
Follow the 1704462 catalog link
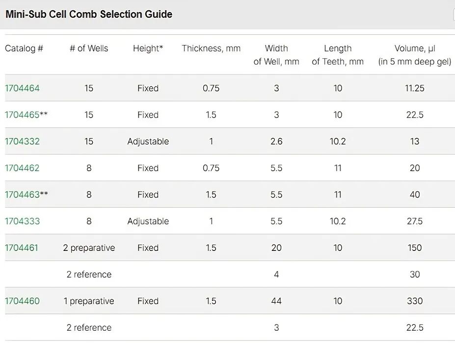[x=22, y=168]
